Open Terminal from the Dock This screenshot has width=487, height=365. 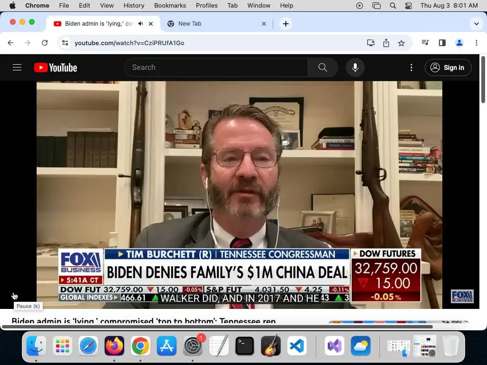point(244,346)
